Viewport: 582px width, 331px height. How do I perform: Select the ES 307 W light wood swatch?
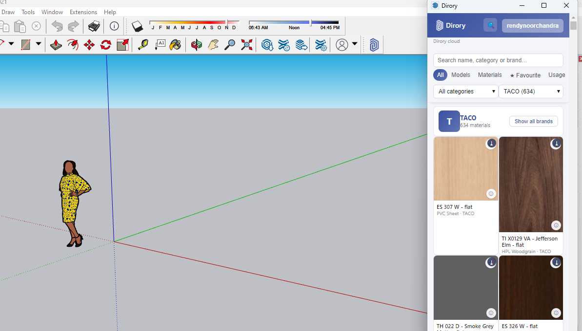pyautogui.click(x=465, y=169)
